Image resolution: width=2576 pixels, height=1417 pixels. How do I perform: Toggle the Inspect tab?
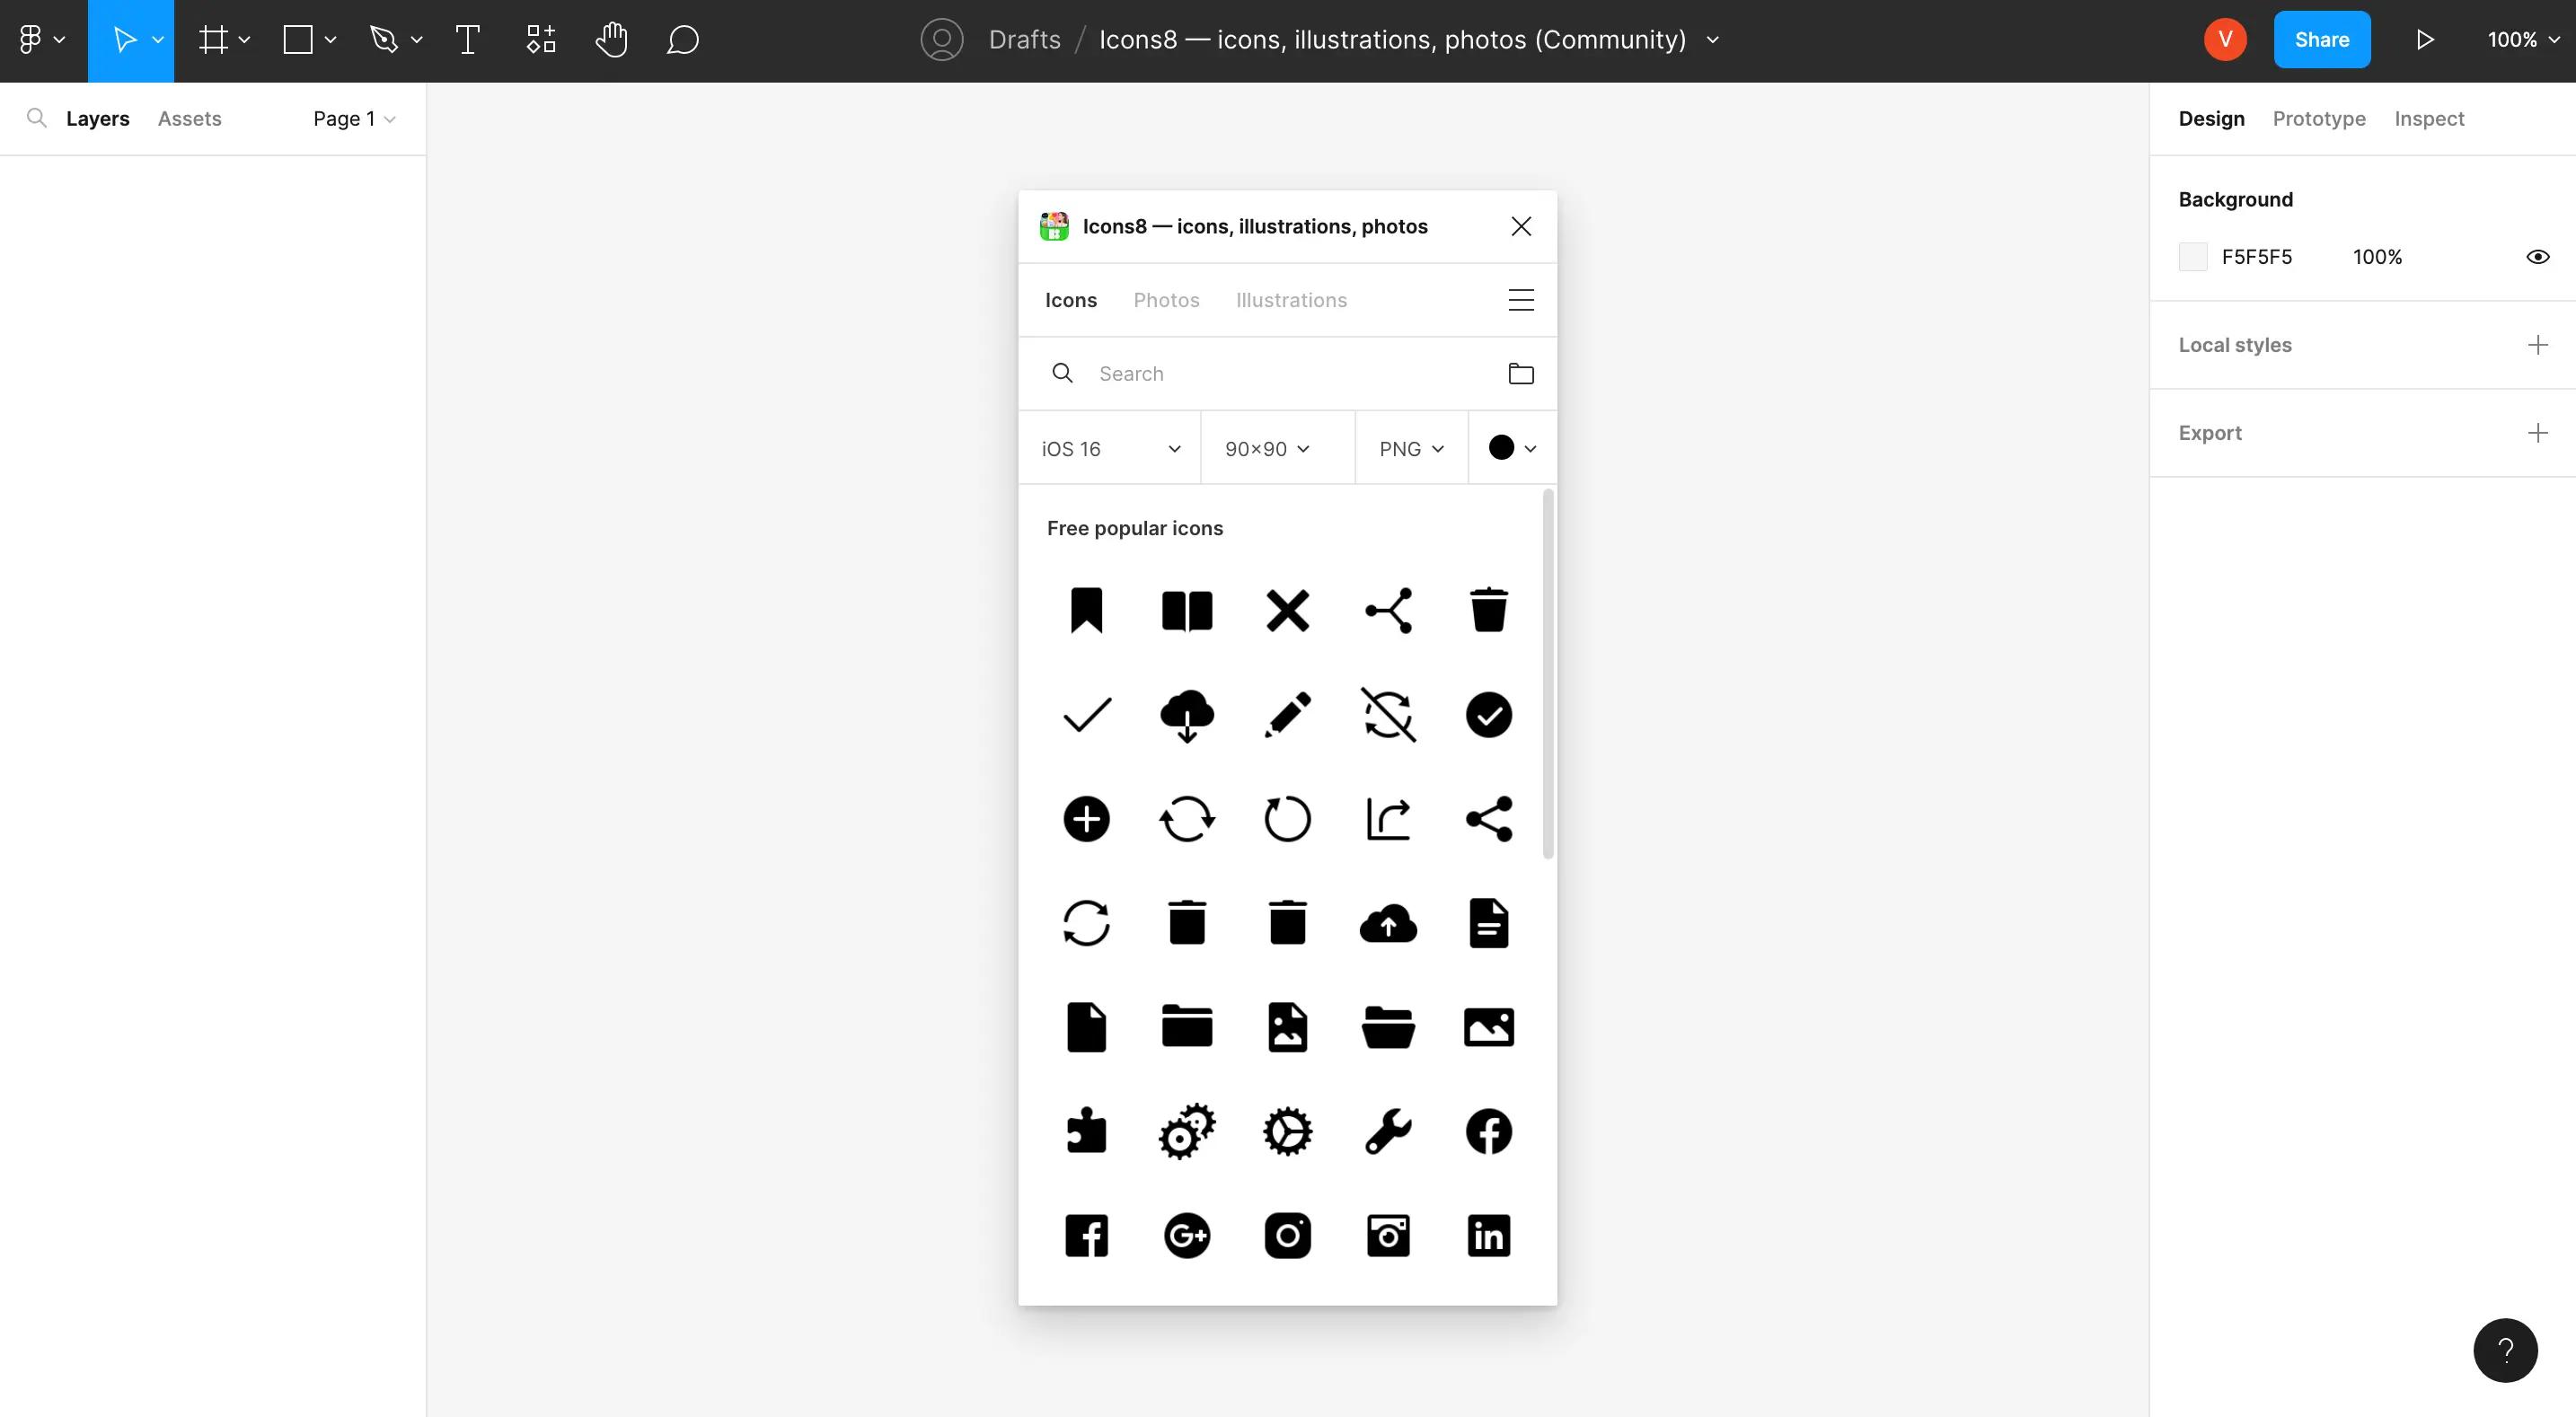[2430, 119]
